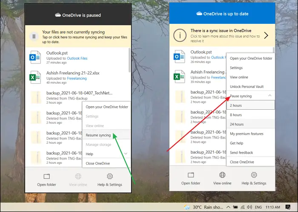Image resolution: width=298 pixels, height=212 pixels.
Task: Choose Unlock Personal Vault
Action: (x=250, y=87)
